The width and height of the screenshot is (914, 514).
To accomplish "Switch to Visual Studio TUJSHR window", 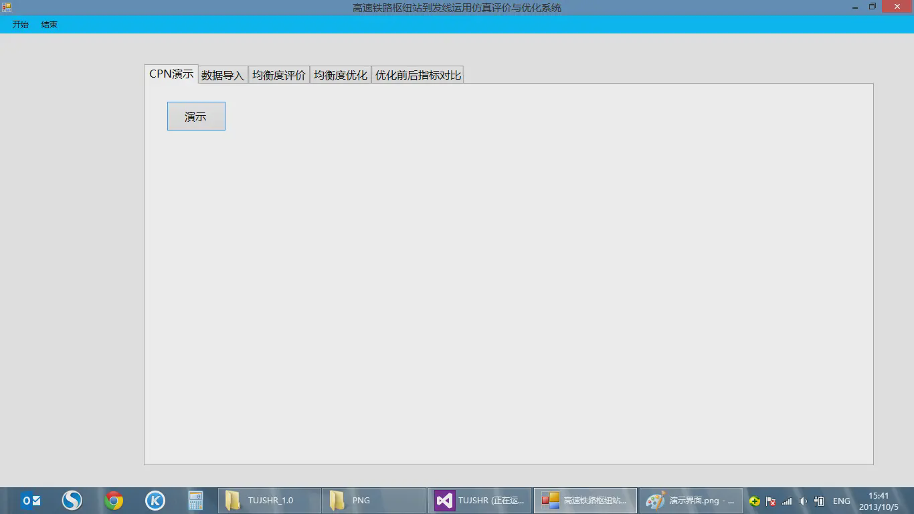I will click(x=479, y=501).
